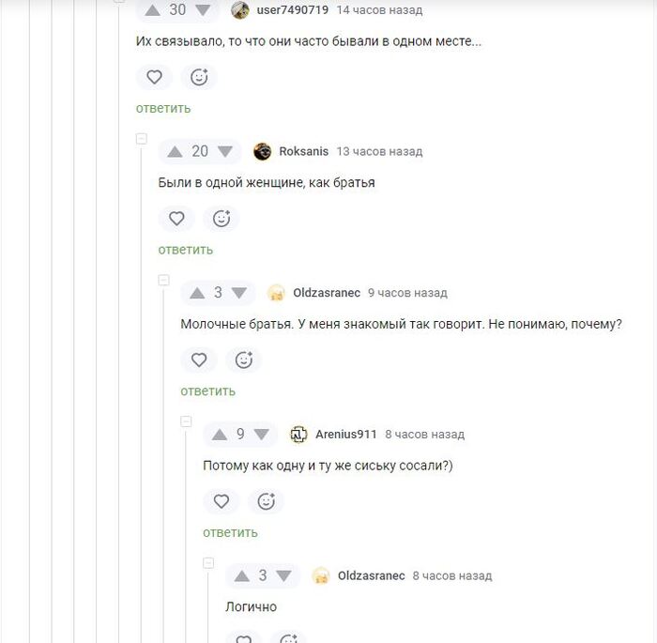Reply to the user7490719 comment via 'ответить'
Image resolution: width=657 pixels, height=643 pixels.
click(163, 109)
